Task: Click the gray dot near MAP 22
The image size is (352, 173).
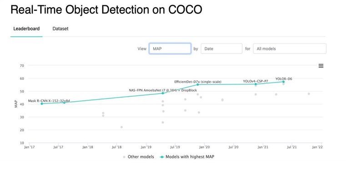Action: (x=122, y=127)
